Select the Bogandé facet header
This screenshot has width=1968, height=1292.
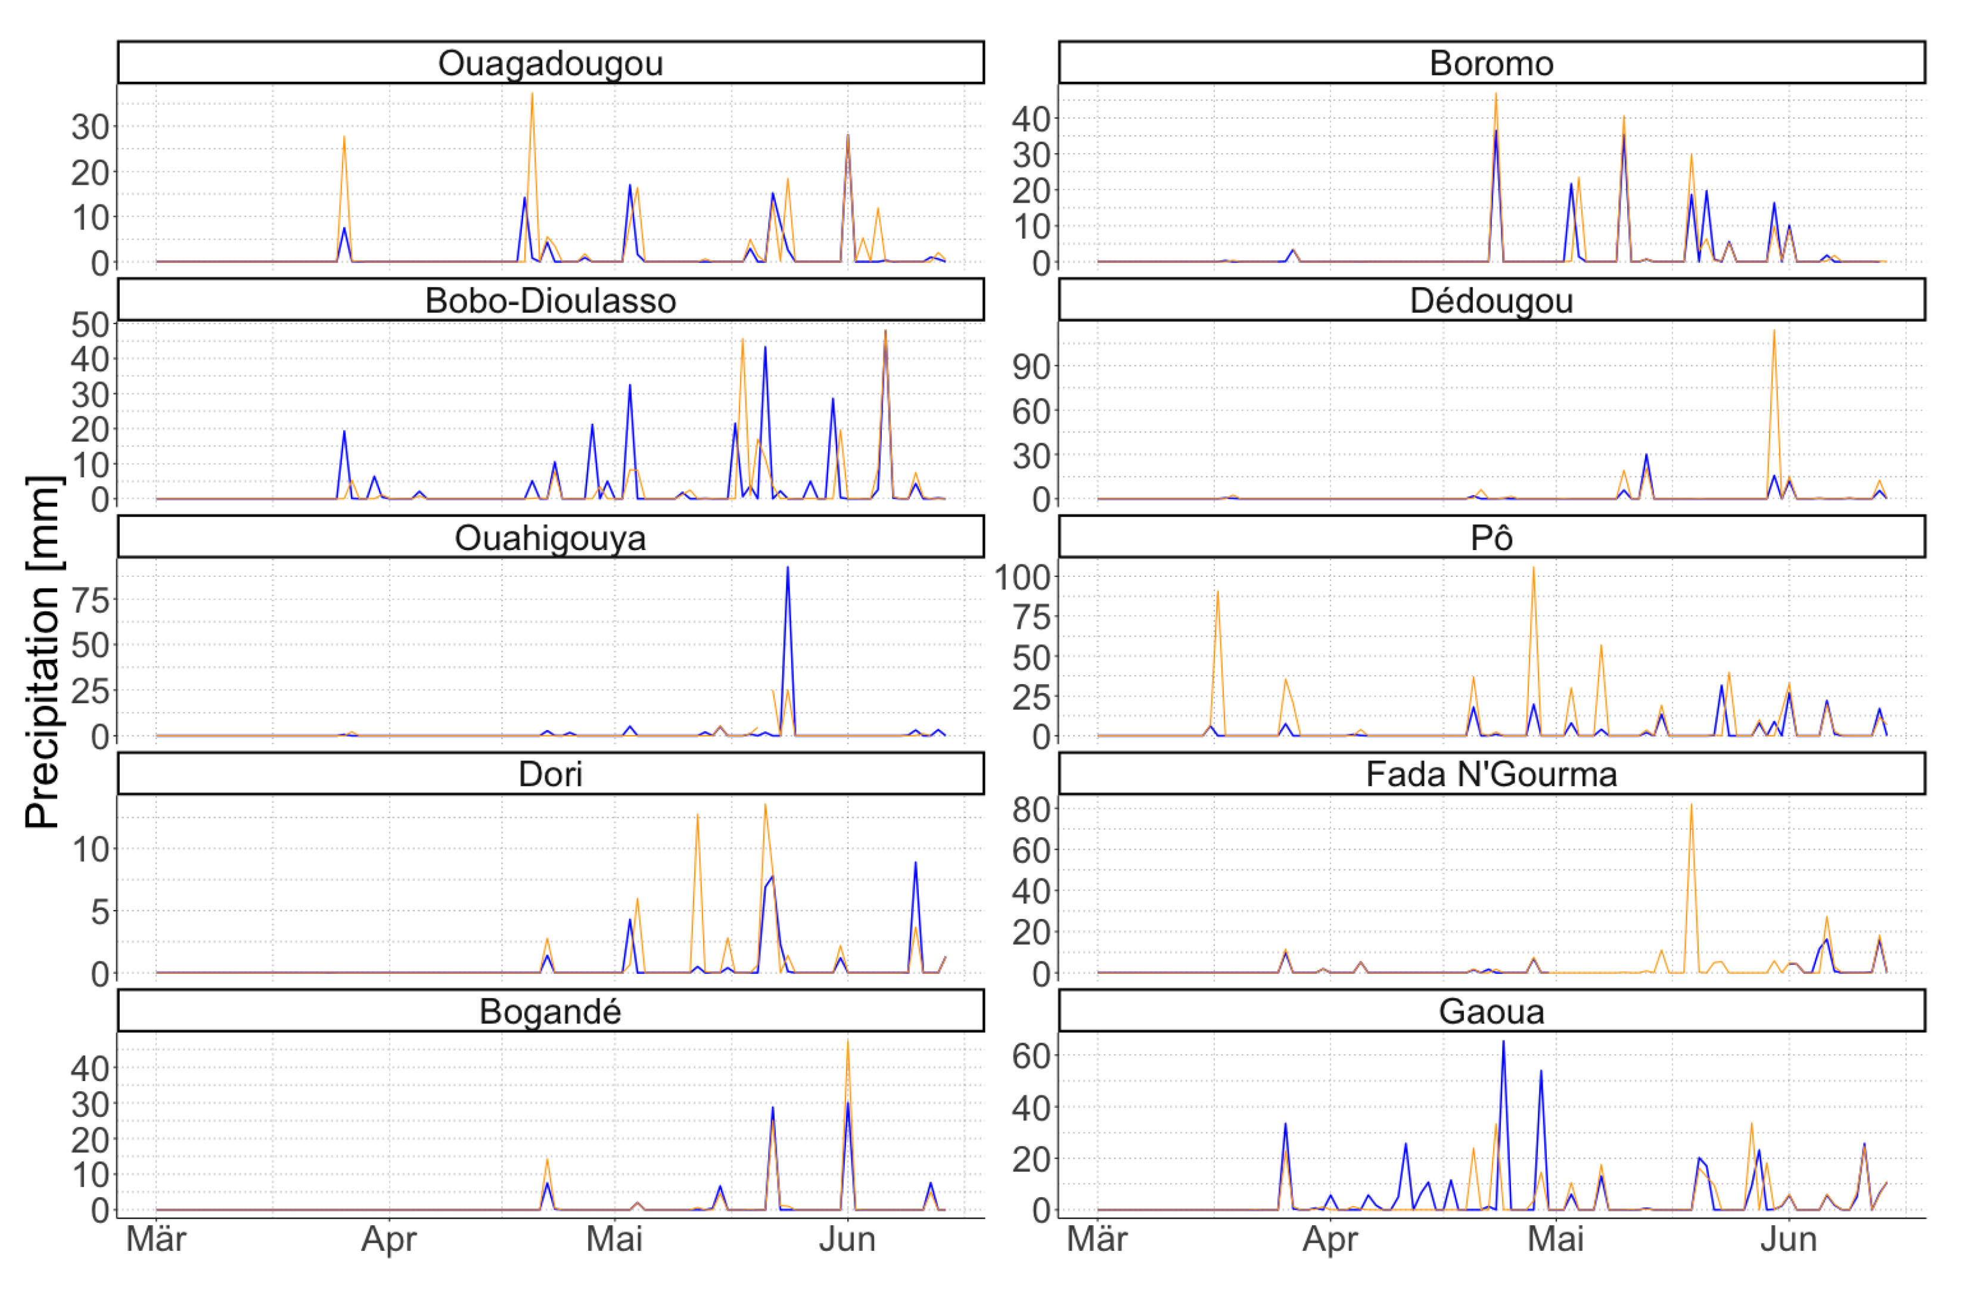[x=550, y=1011]
